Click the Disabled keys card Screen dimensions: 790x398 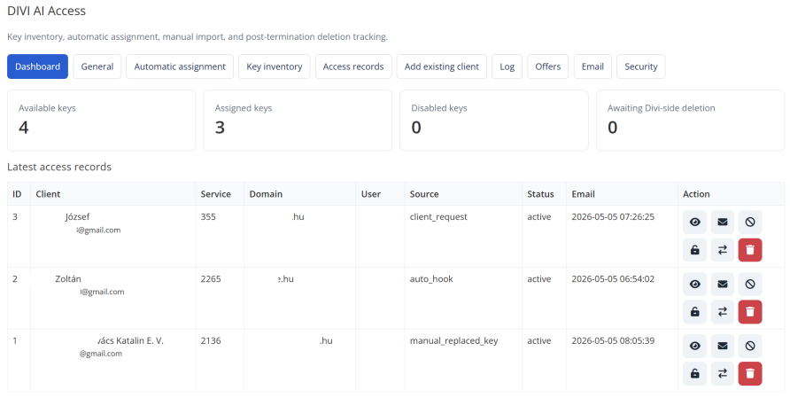tap(494, 121)
